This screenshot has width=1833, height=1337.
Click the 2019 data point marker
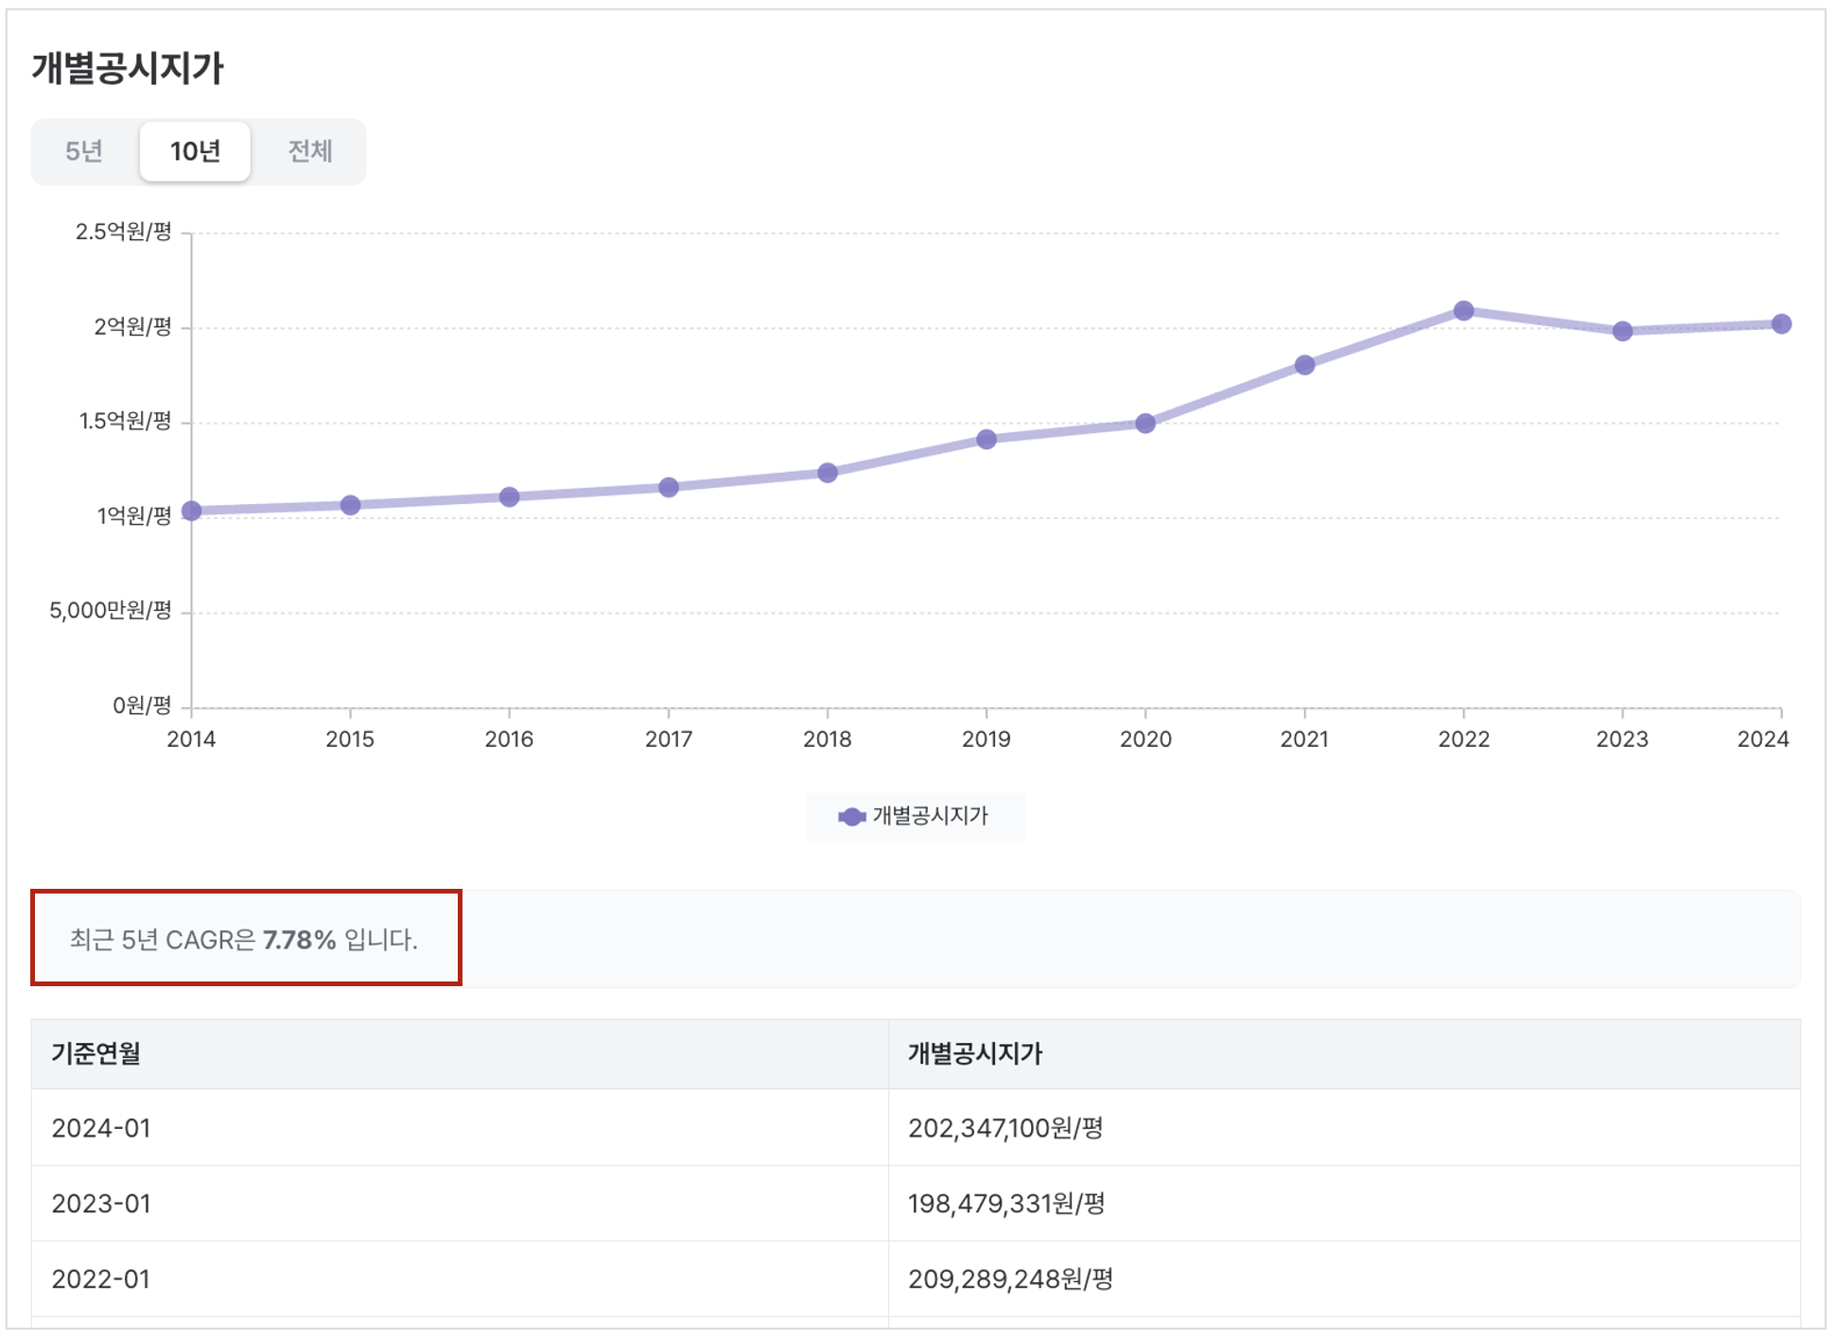point(986,439)
